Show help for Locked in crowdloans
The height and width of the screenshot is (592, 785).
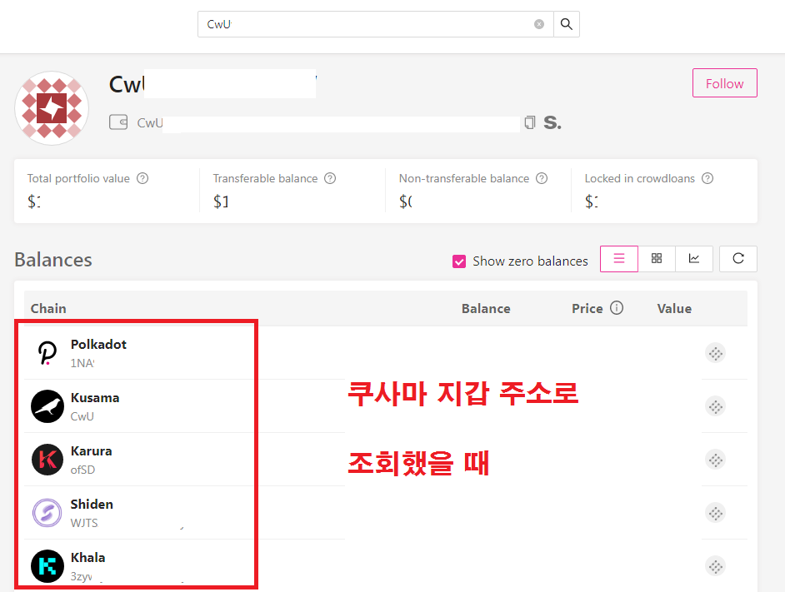[707, 178]
